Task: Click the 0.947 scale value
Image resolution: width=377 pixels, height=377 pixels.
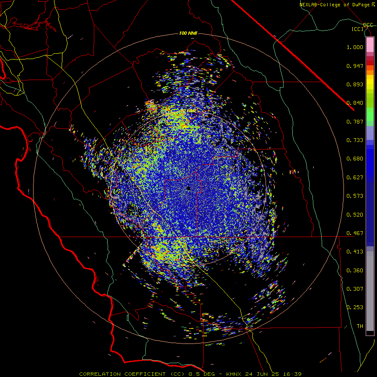Action: tap(355, 66)
